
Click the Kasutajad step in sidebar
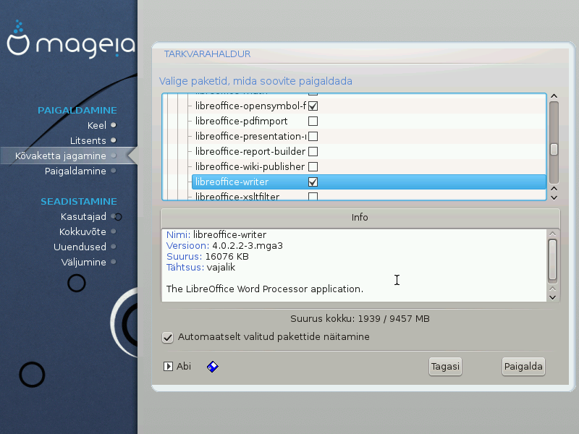[83, 216]
